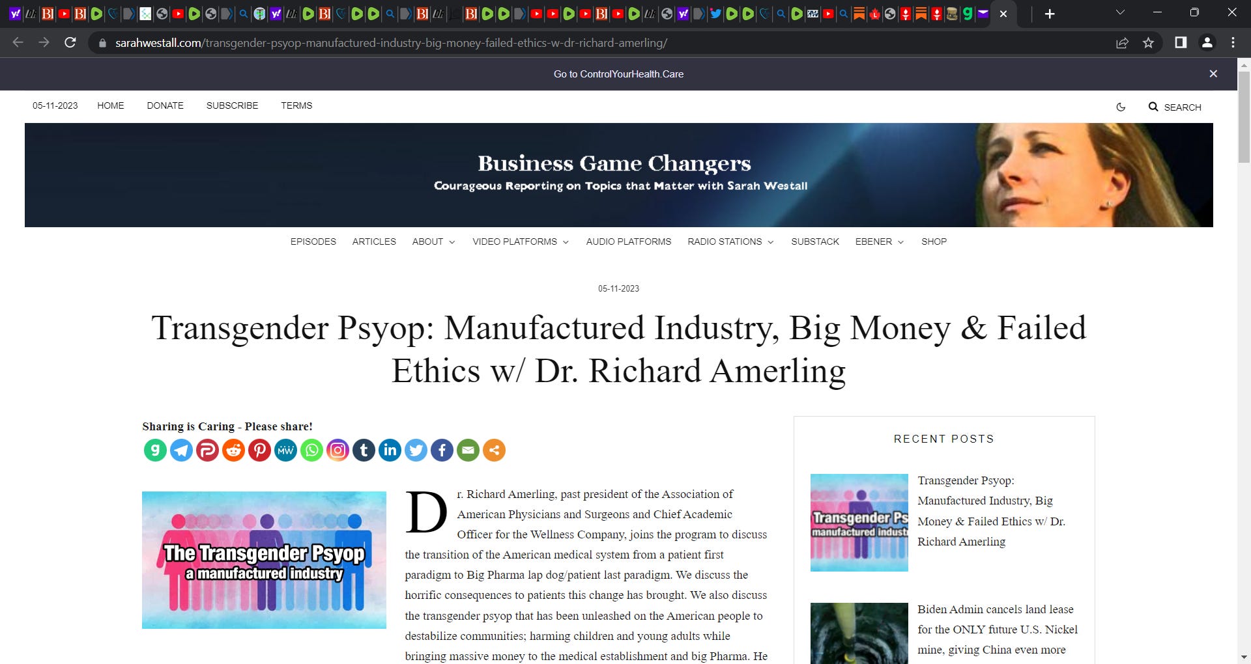The image size is (1251, 664).
Task: Click the SUBSCRIBE link
Action: [232, 105]
